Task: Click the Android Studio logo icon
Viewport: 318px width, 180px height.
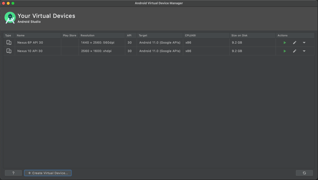Action: (x=10, y=18)
